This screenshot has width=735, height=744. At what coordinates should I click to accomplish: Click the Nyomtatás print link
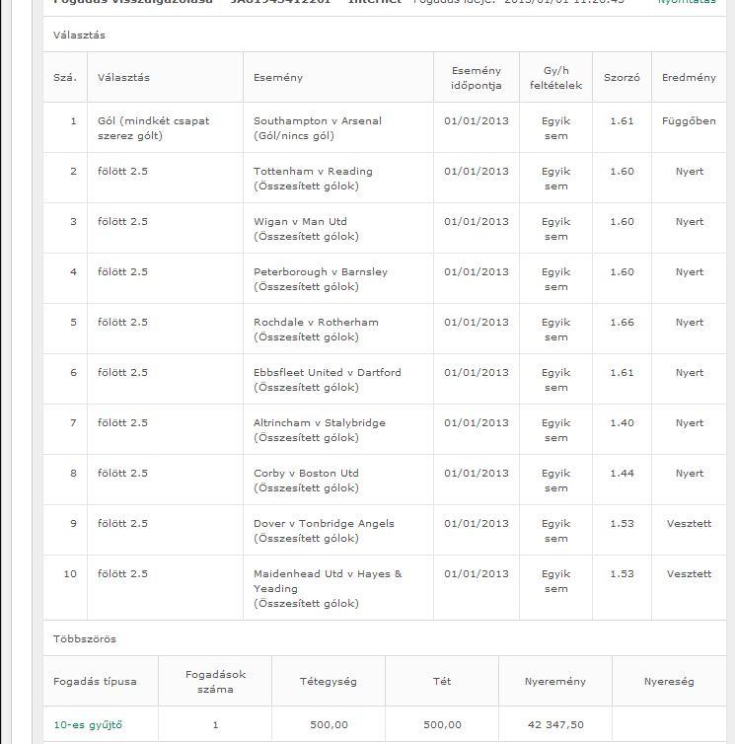(687, 3)
